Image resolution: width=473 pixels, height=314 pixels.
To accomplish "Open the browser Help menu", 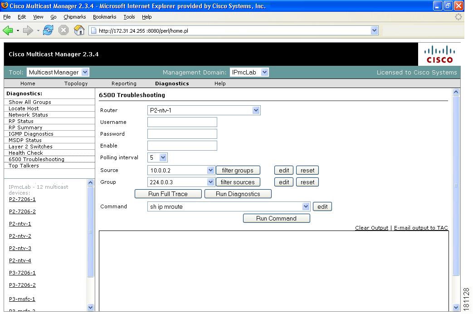I will (x=146, y=17).
